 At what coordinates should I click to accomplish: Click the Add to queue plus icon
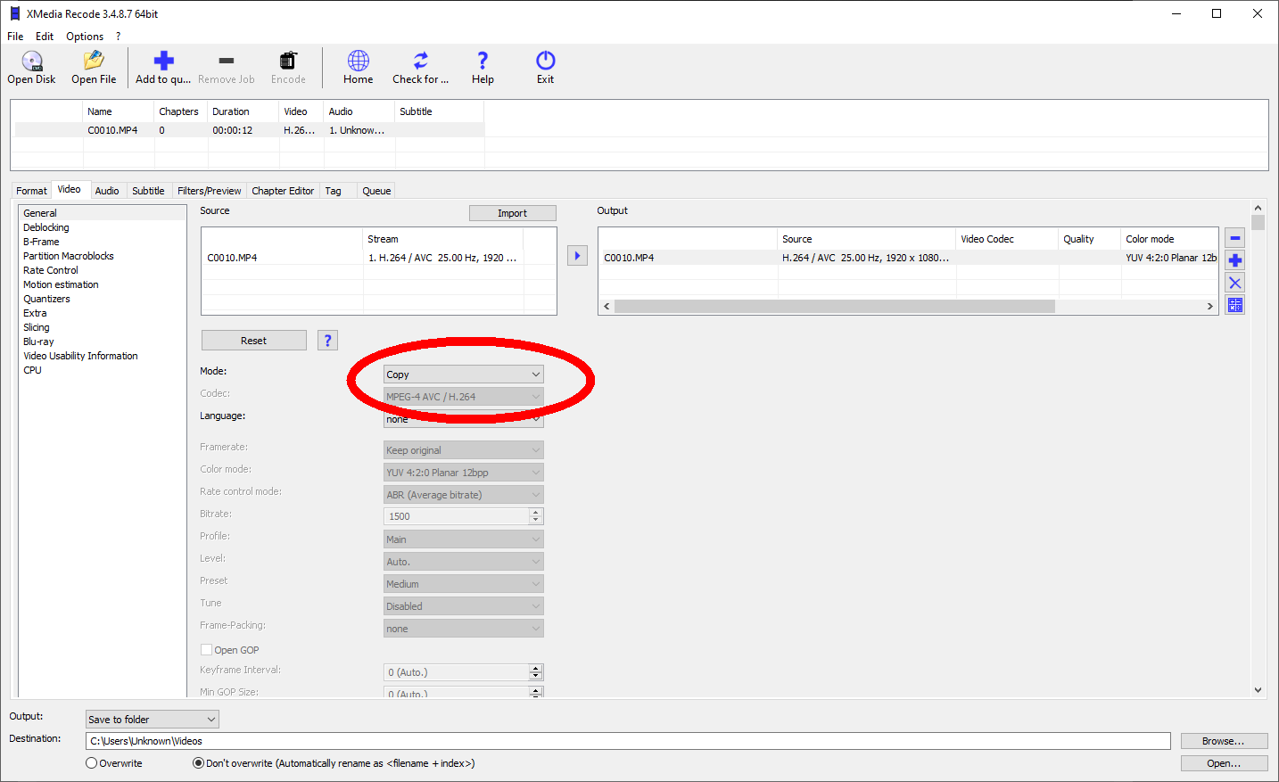[163, 61]
